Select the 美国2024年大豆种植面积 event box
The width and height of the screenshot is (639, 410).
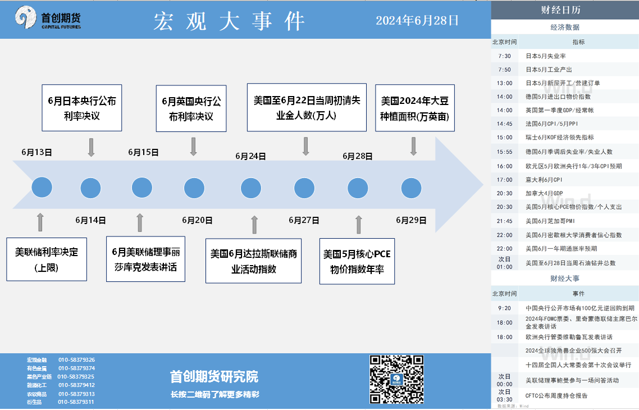point(415,108)
